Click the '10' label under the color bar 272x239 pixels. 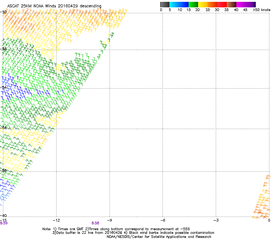pyautogui.click(x=180, y=10)
